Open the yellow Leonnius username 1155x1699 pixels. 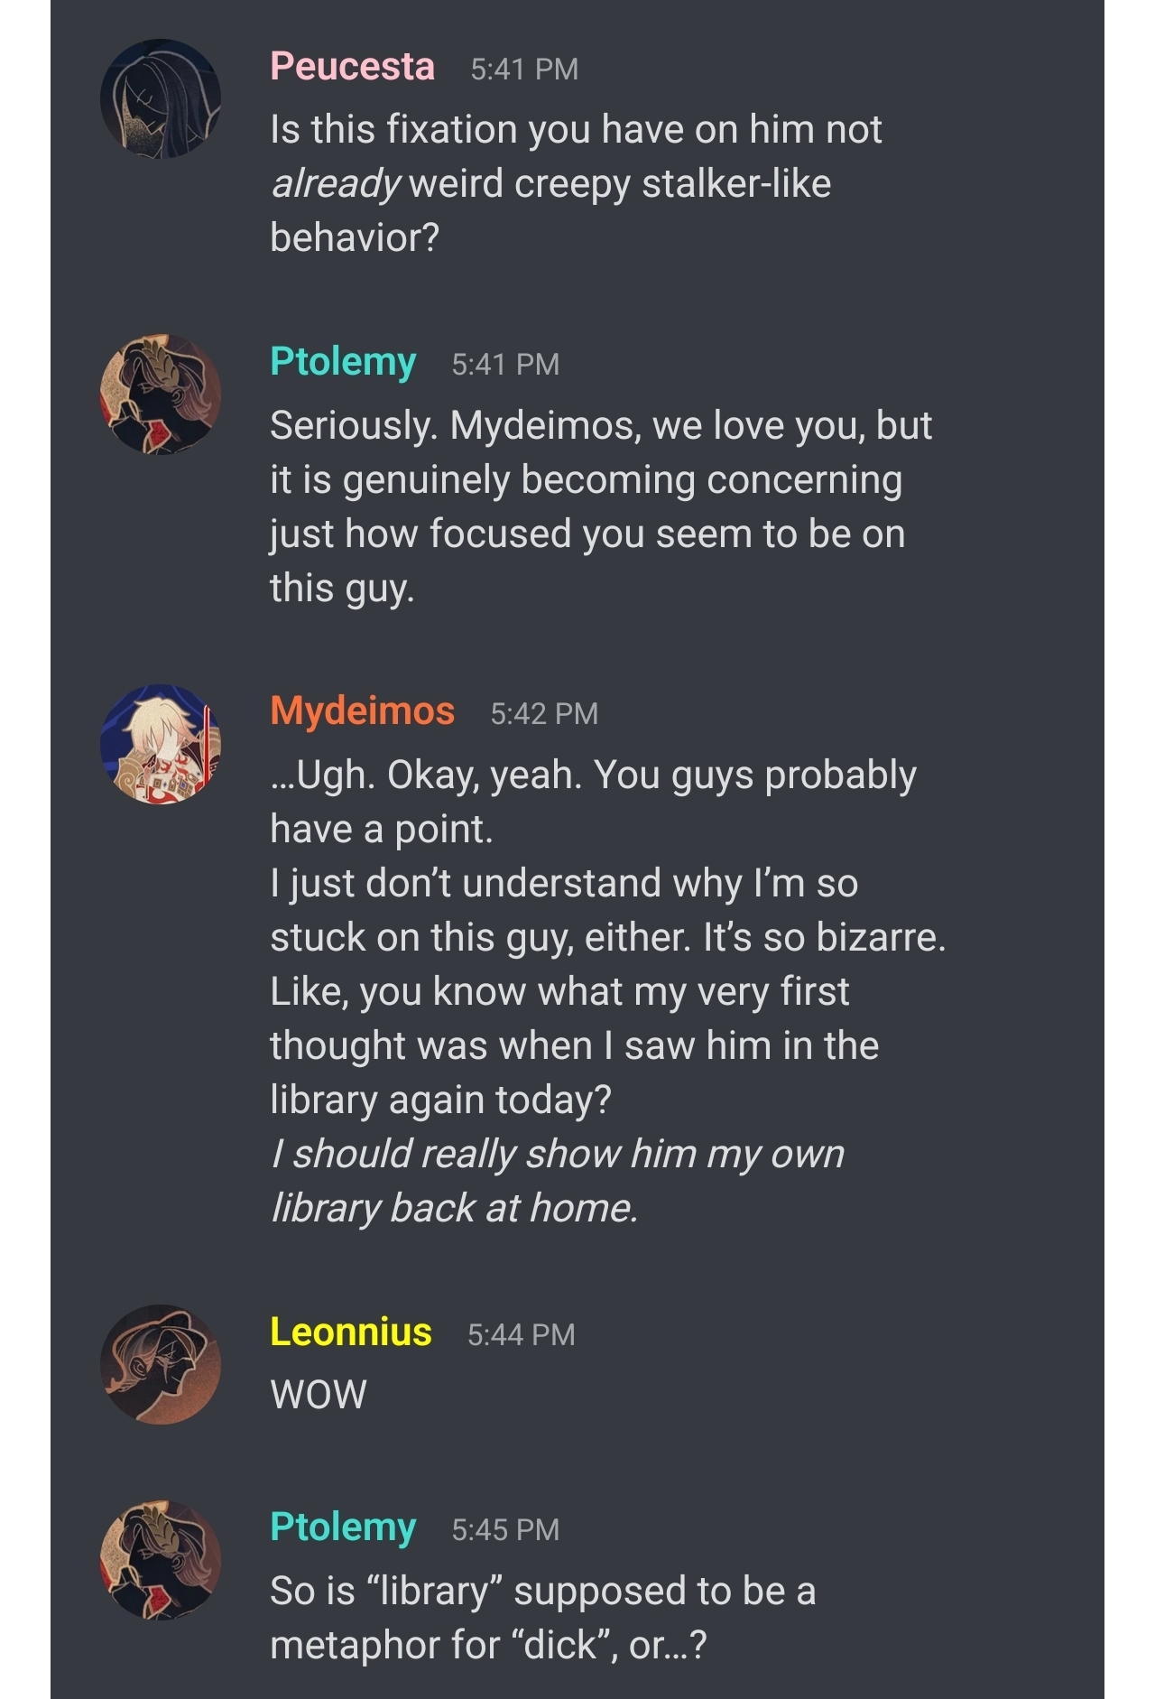pyautogui.click(x=350, y=1332)
